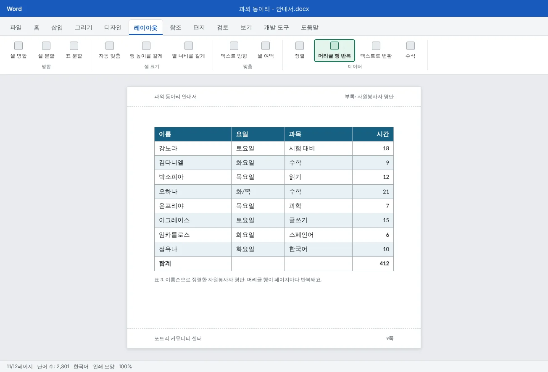Click the cell with 화/목
The height and width of the screenshot is (372, 548).
coord(258,191)
